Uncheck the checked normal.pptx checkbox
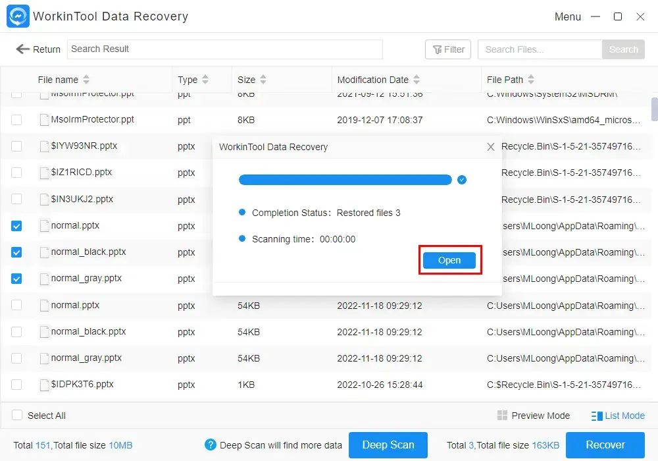Screen dimensions: 658x461 [x=16, y=226]
